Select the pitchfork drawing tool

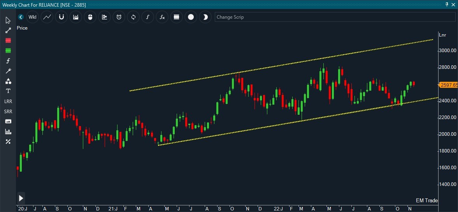click(x=8, y=71)
